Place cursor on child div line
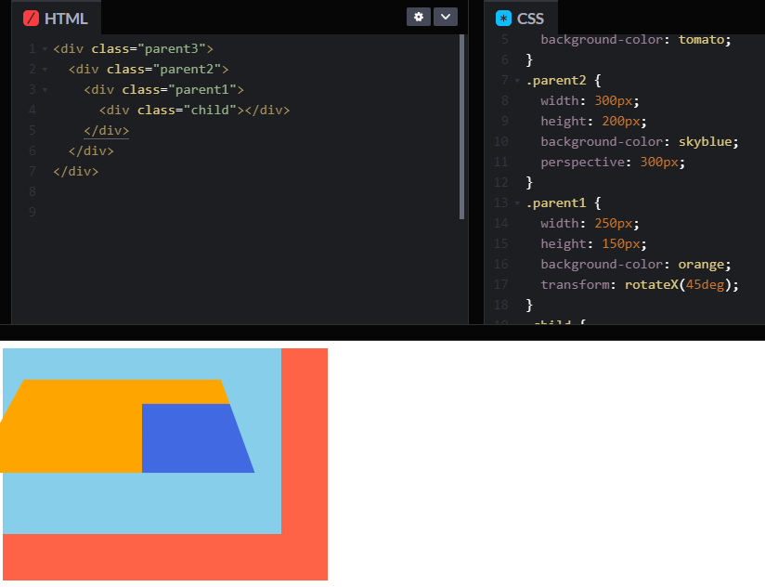 (194, 111)
